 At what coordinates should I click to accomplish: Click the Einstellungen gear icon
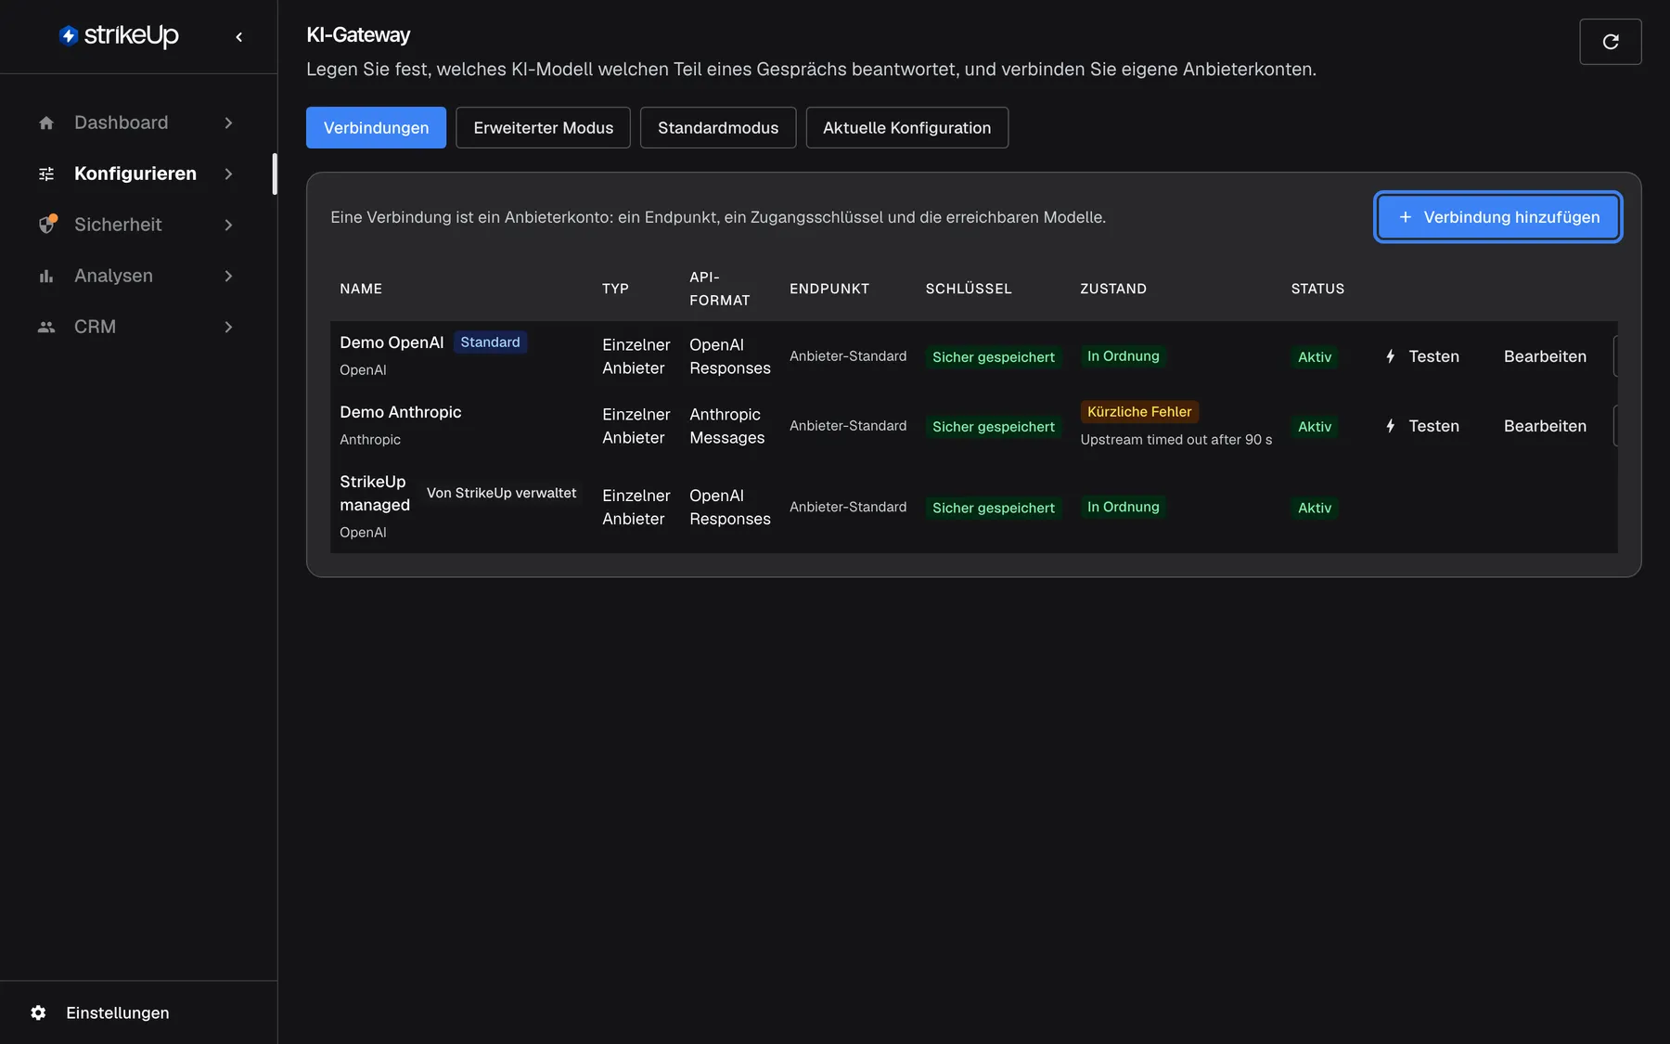pyautogui.click(x=38, y=1012)
